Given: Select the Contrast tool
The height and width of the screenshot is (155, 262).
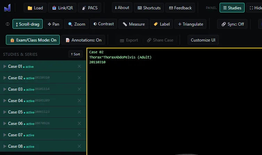Looking at the screenshot, I should click(x=104, y=24).
